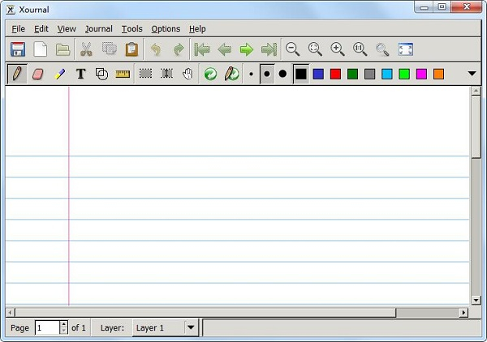The image size is (487, 342).
Task: Click the Paste clipboard button
Action: (131, 49)
